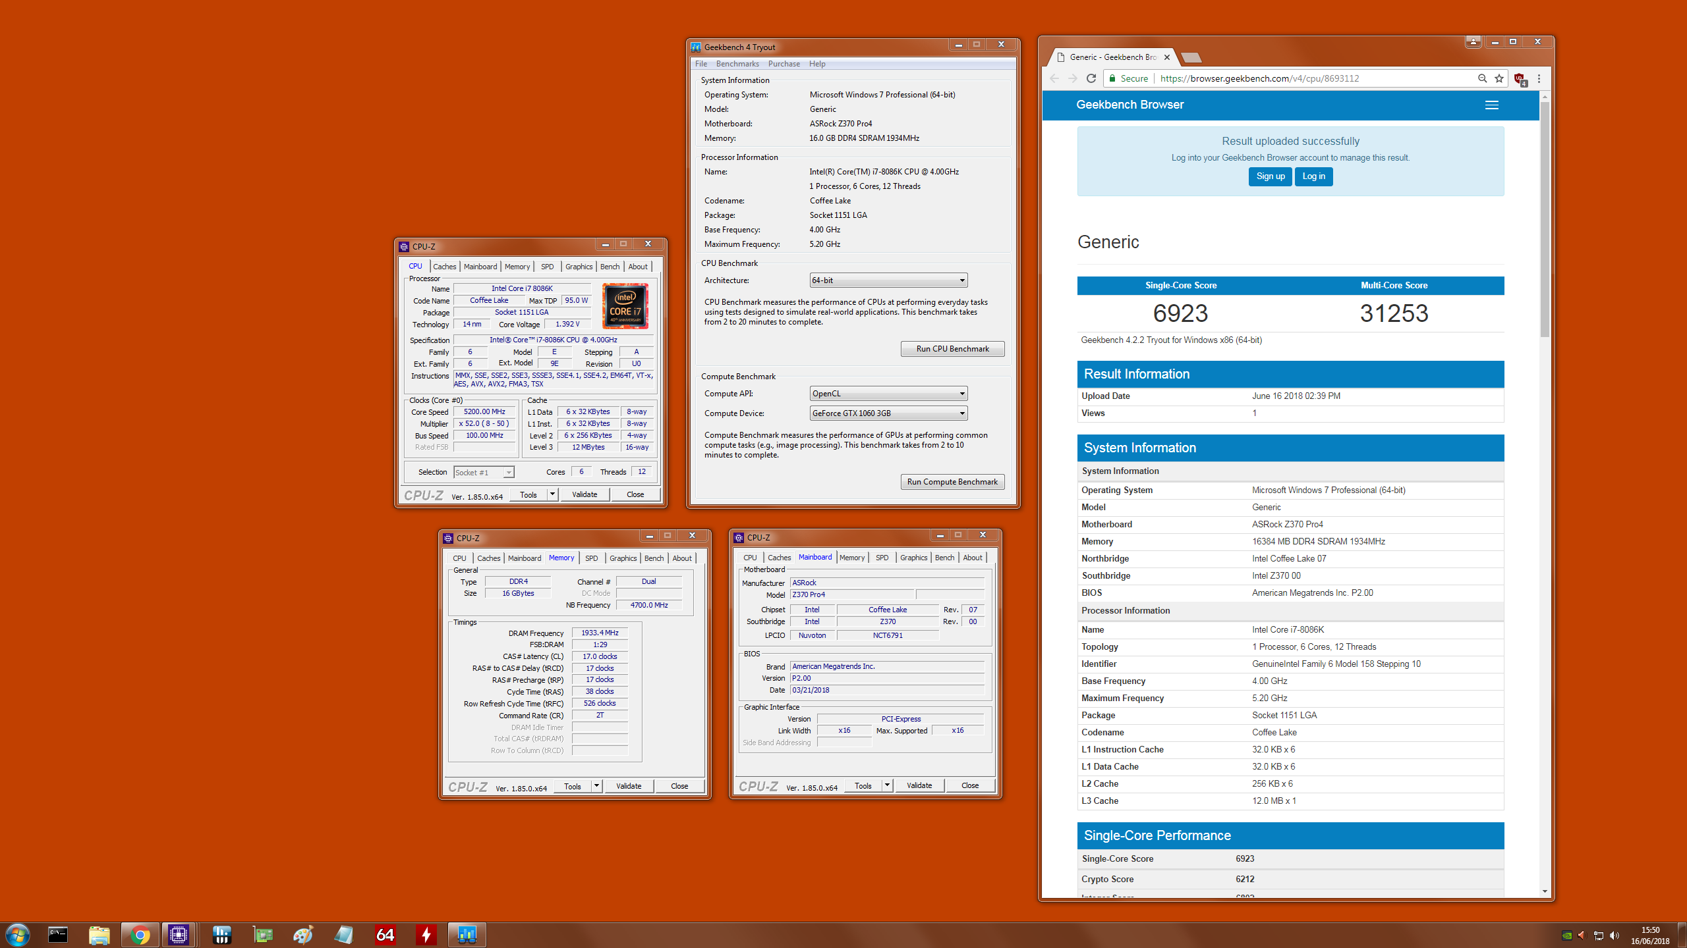
Task: Reload the Geekbench Browser page
Action: pos(1091,78)
